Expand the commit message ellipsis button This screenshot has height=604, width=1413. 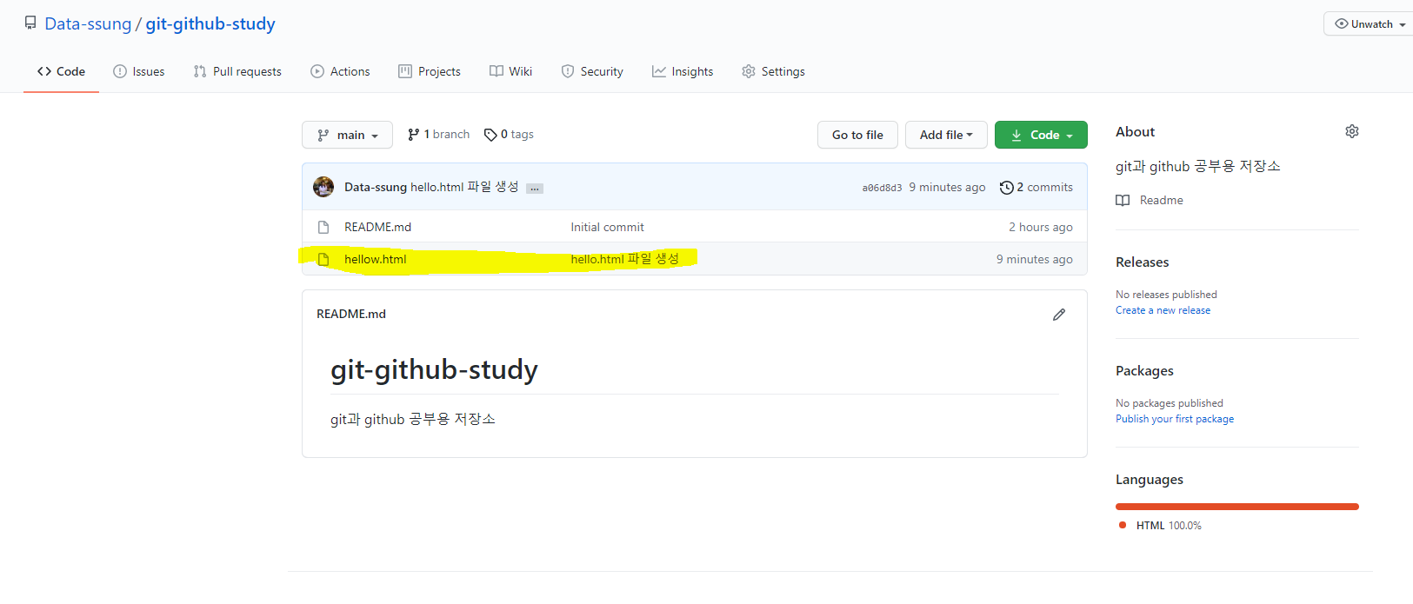(535, 188)
